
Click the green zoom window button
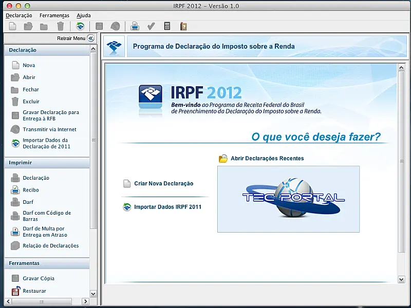27,6
